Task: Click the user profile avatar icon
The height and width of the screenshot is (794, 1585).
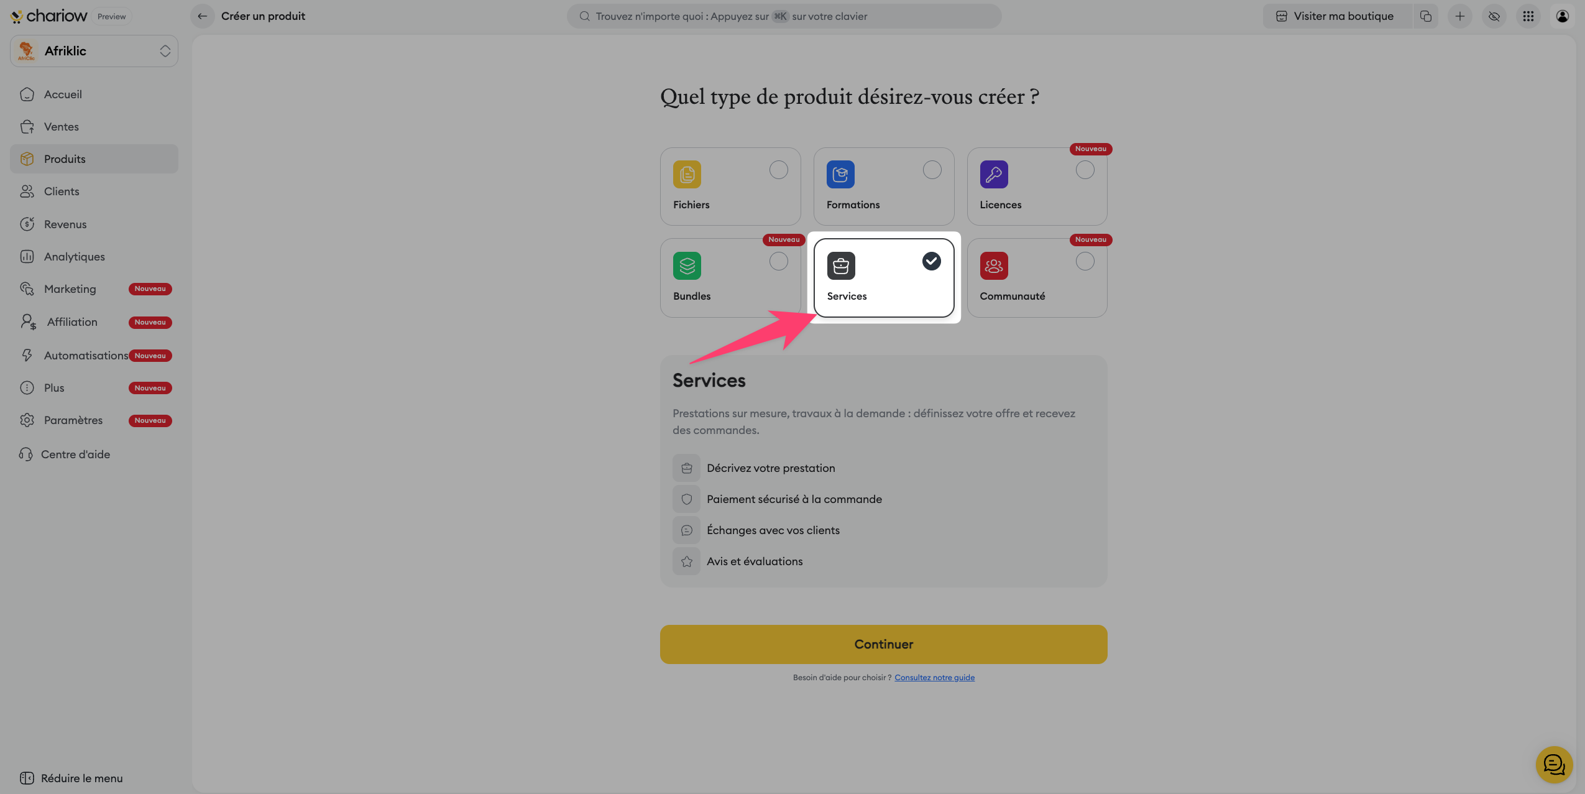Action: tap(1562, 16)
